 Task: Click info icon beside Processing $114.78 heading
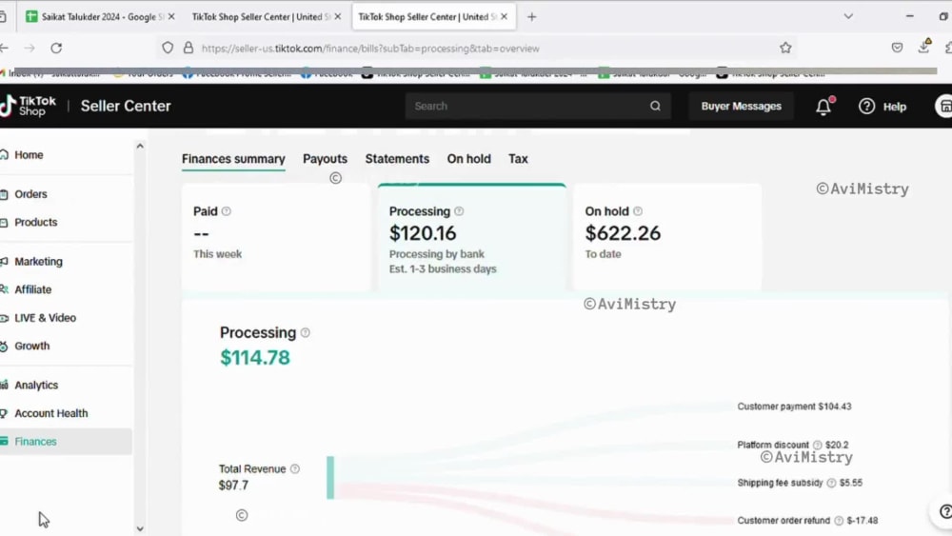pos(306,332)
